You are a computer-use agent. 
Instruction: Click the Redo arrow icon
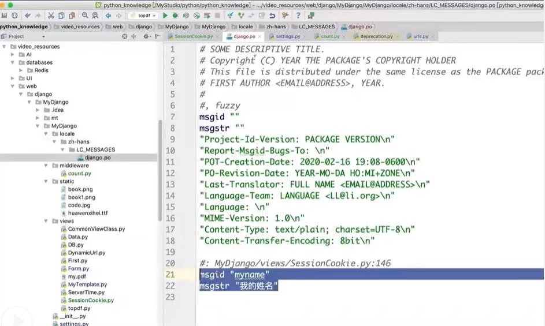[x=38, y=16]
